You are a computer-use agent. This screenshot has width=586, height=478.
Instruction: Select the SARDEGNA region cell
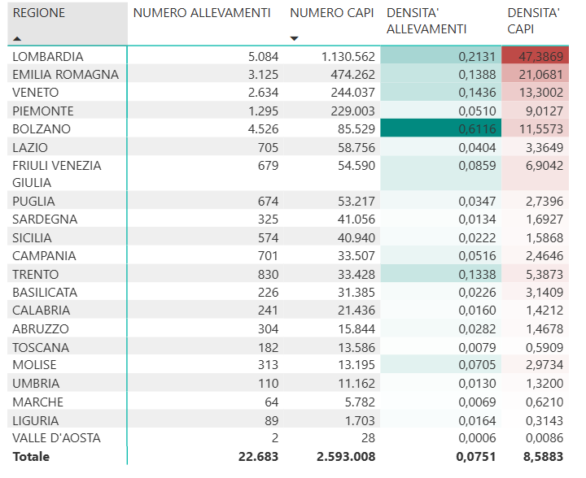tap(45, 219)
